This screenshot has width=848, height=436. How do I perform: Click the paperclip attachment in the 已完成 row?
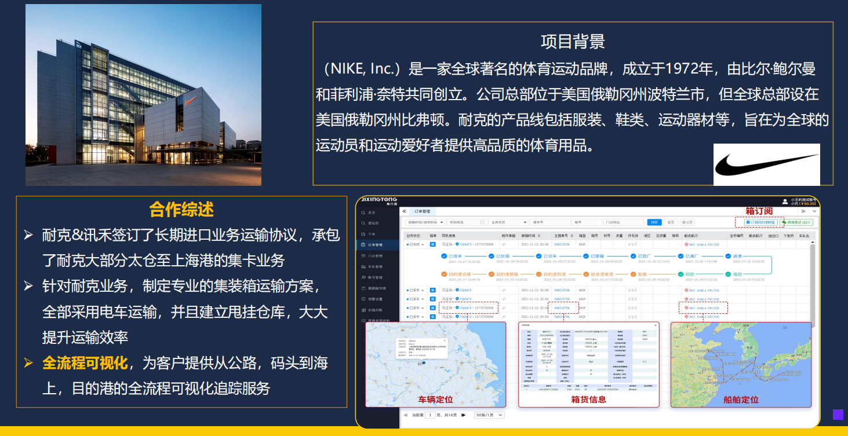(504, 244)
